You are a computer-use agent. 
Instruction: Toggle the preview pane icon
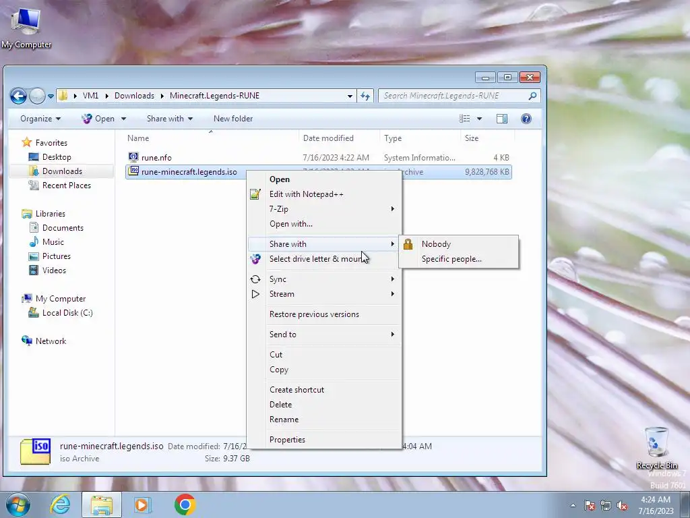coord(501,119)
